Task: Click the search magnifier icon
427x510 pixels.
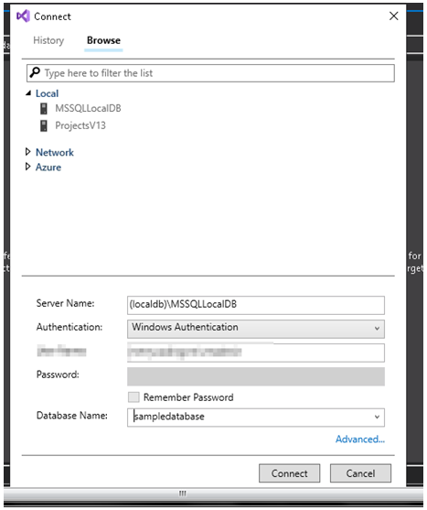Action: (35, 72)
